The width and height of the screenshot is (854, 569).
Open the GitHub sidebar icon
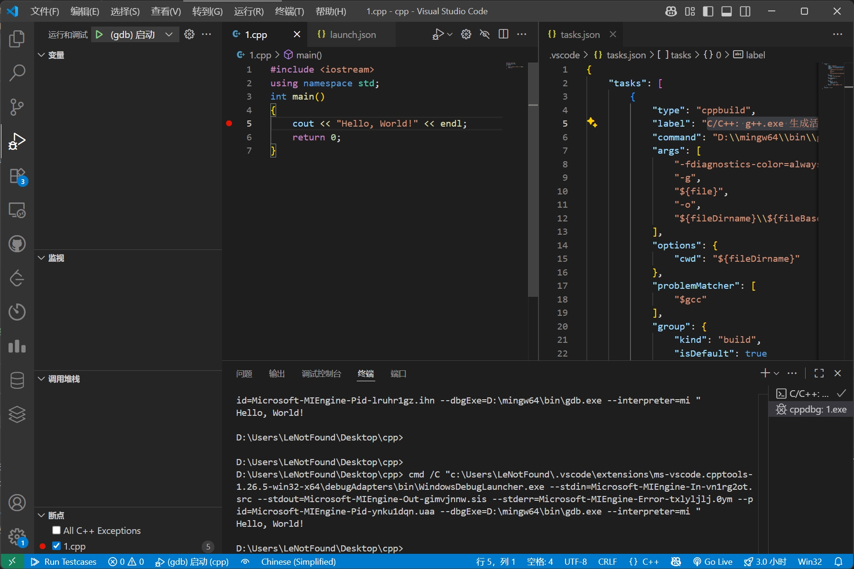pos(17,244)
